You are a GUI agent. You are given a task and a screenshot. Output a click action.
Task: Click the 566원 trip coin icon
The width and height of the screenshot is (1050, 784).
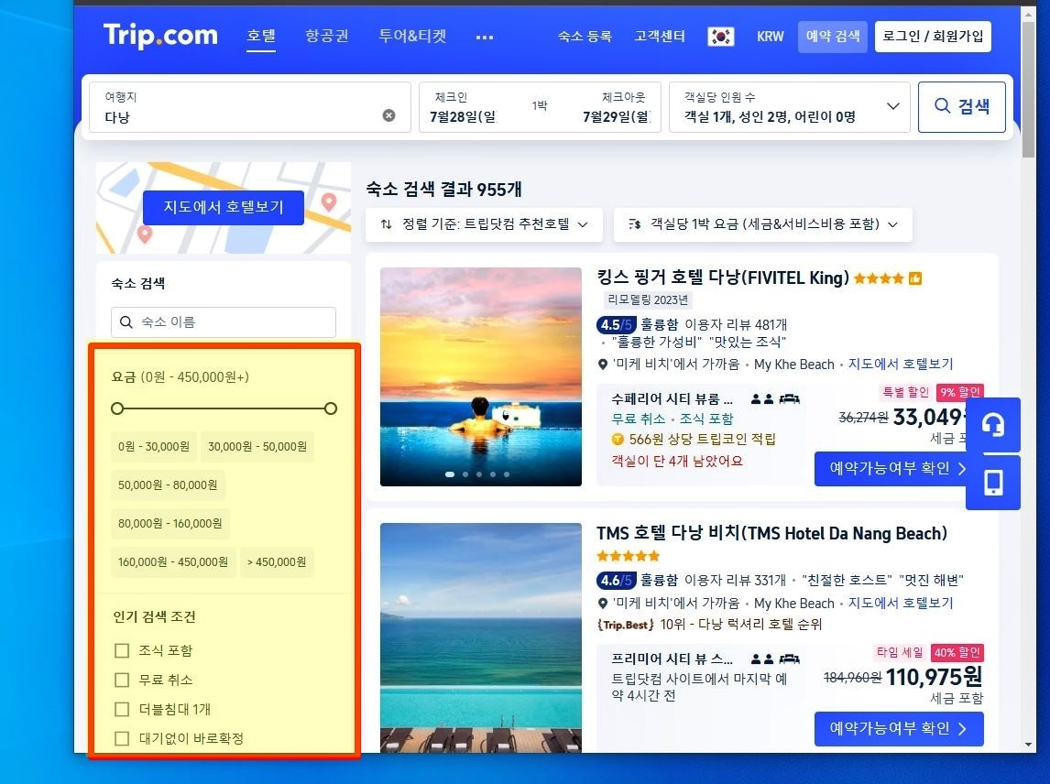tap(618, 440)
